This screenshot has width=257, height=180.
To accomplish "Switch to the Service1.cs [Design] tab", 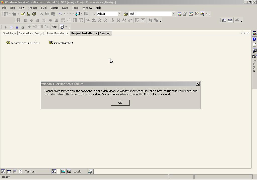I will (31, 33).
